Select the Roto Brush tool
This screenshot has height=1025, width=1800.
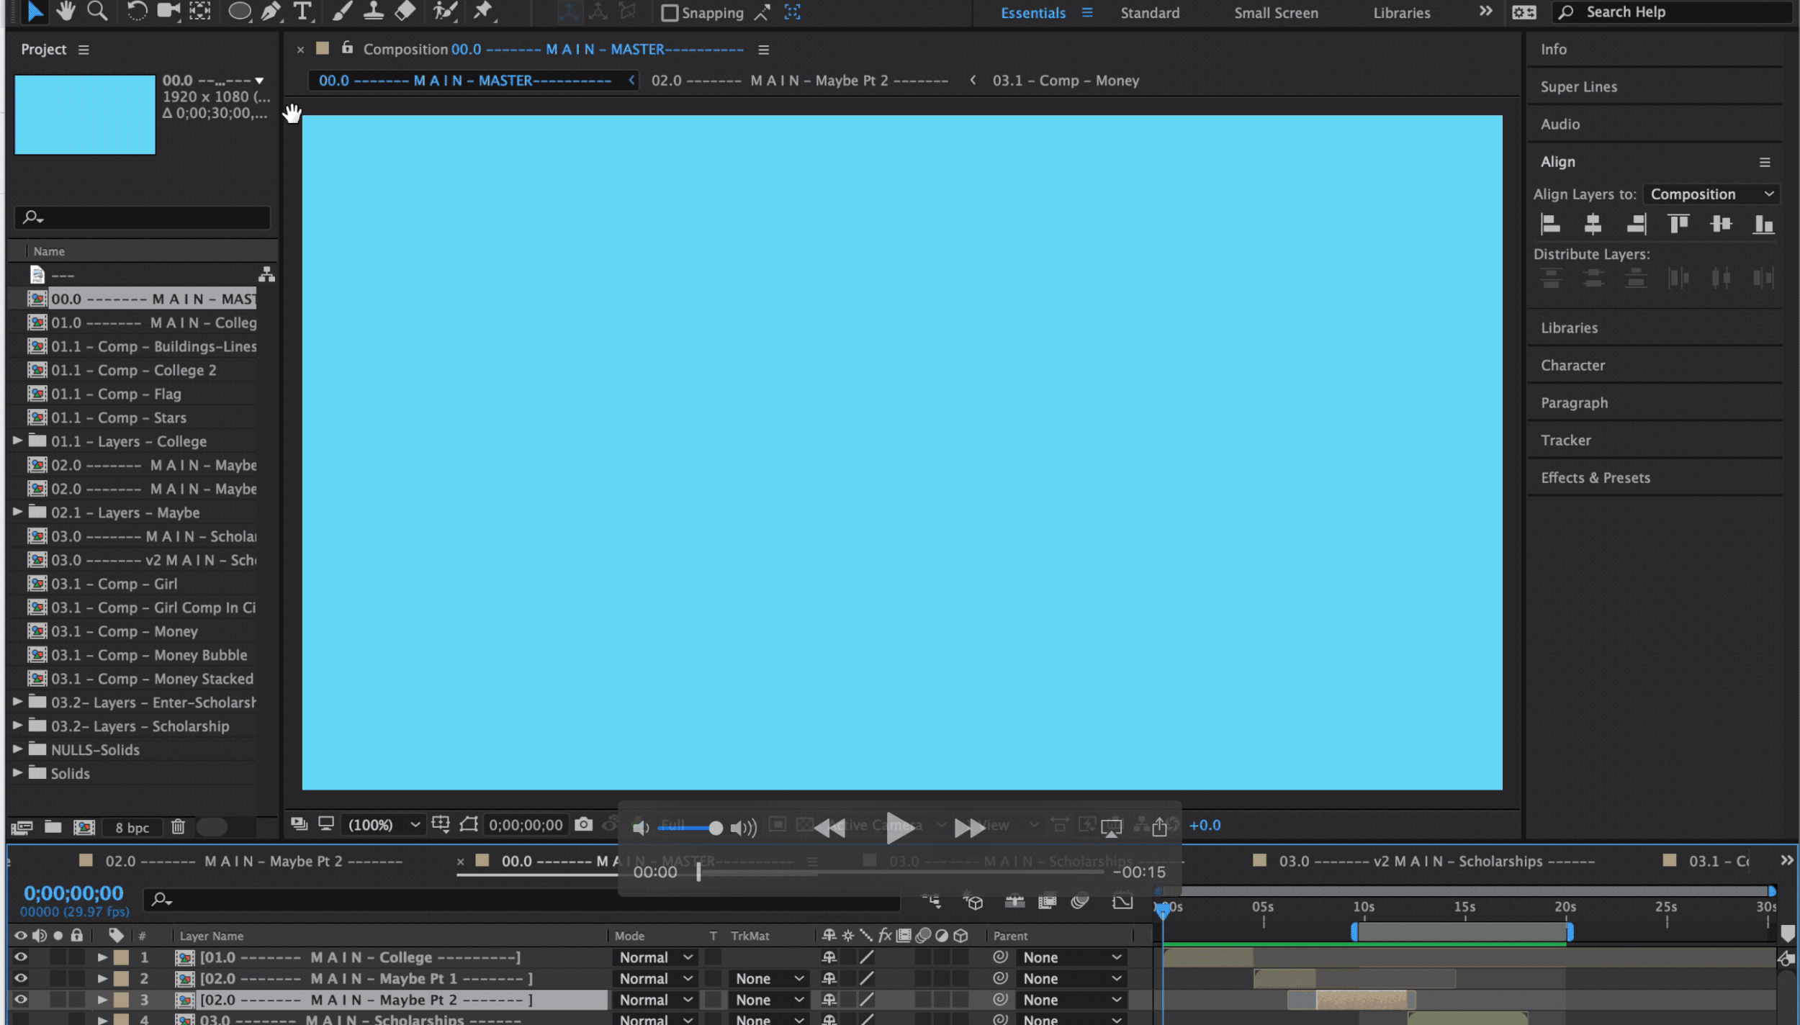pyautogui.click(x=445, y=11)
